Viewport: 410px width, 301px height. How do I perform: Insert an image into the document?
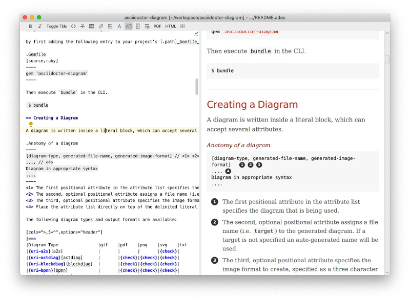pos(111,26)
